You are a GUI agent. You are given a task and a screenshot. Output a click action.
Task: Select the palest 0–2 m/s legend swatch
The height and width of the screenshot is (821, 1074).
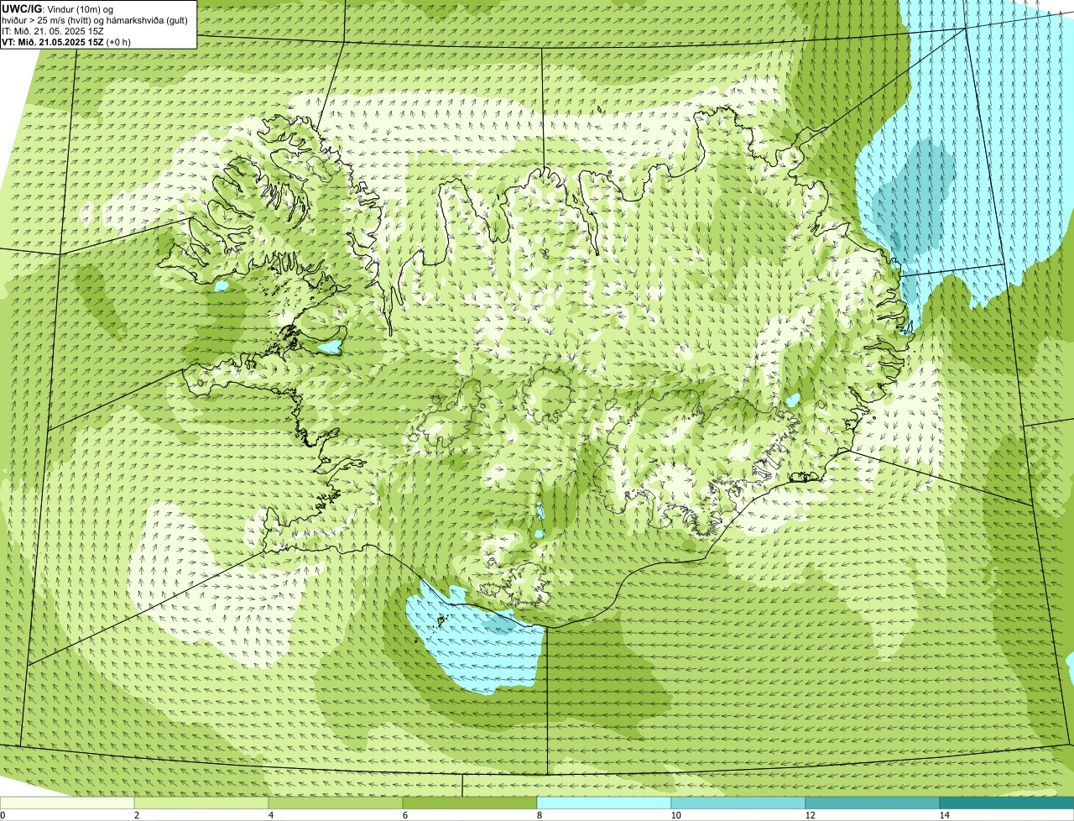(x=67, y=803)
